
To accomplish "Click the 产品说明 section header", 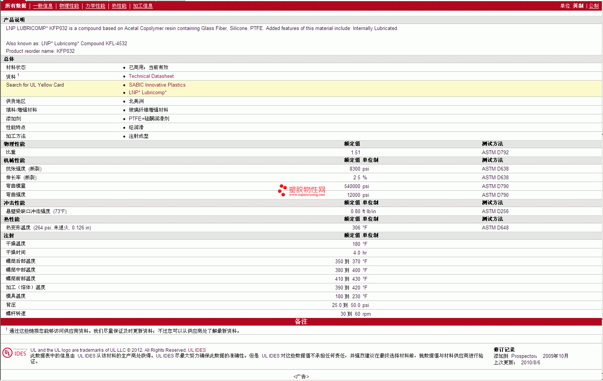I will [x=14, y=20].
